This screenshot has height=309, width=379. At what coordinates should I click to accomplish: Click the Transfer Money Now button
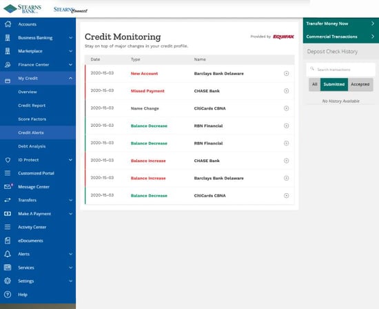341,23
